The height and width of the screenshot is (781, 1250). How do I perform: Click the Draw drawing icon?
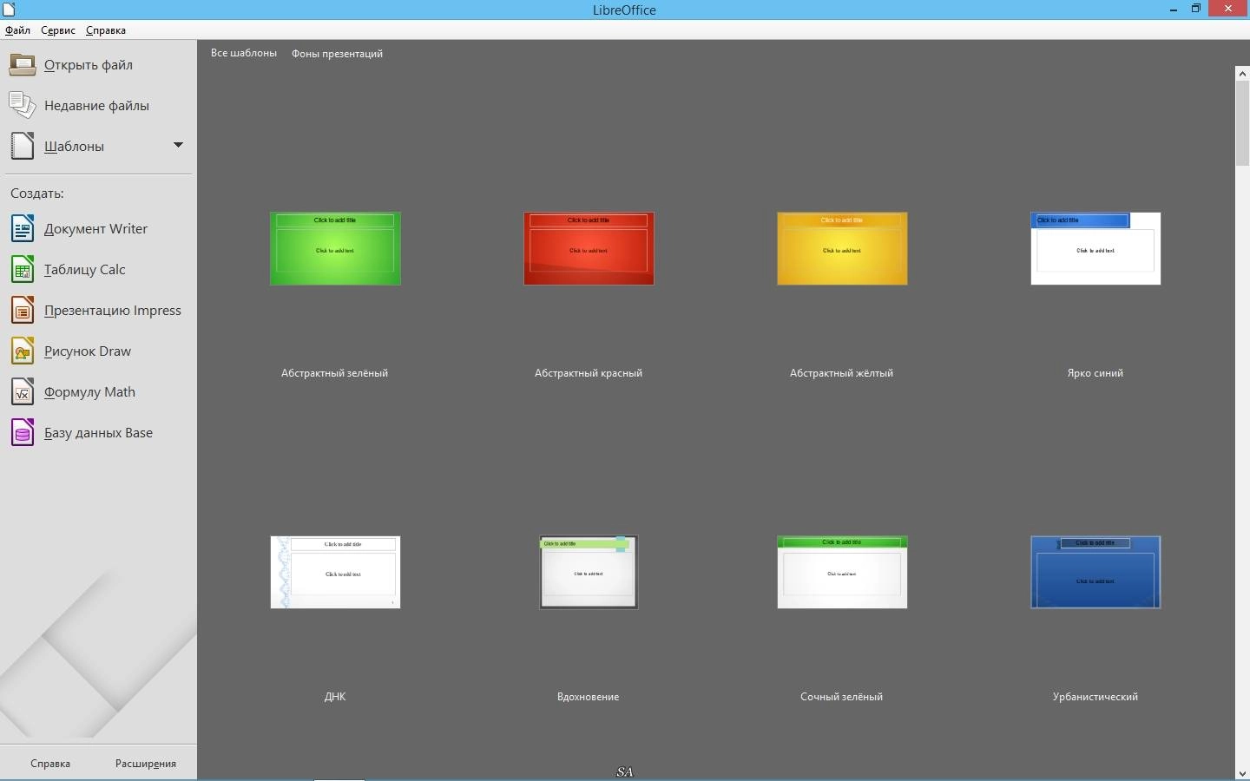[23, 351]
